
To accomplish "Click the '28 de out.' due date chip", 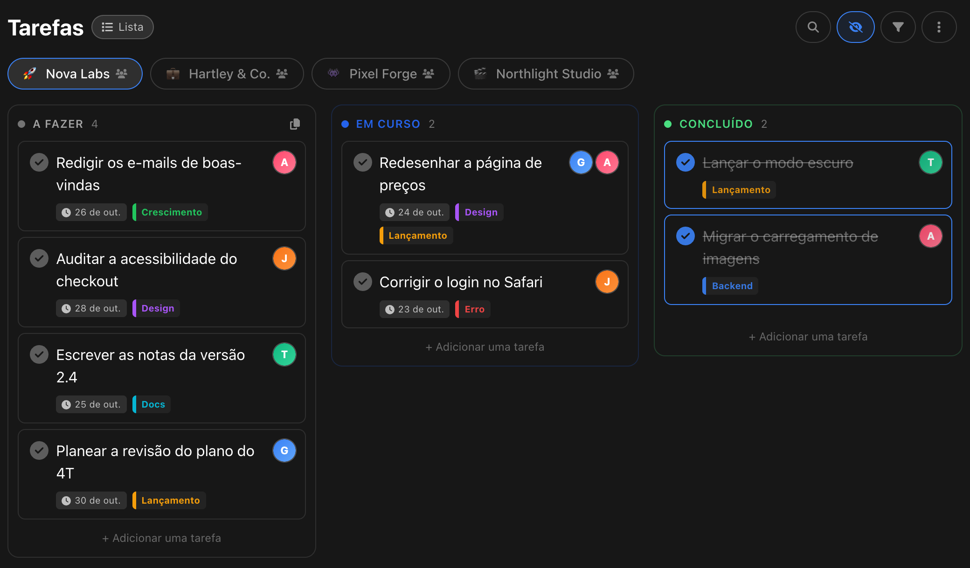I will (x=91, y=308).
